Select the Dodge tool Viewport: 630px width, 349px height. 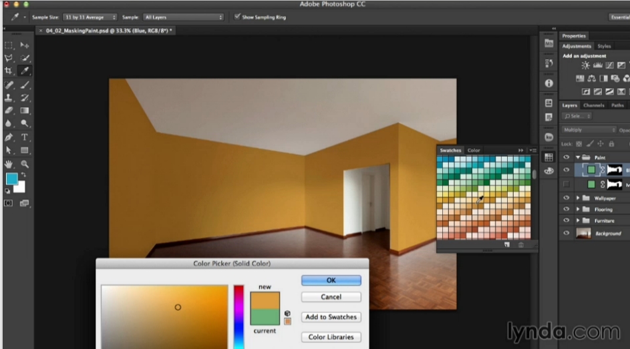(25, 123)
